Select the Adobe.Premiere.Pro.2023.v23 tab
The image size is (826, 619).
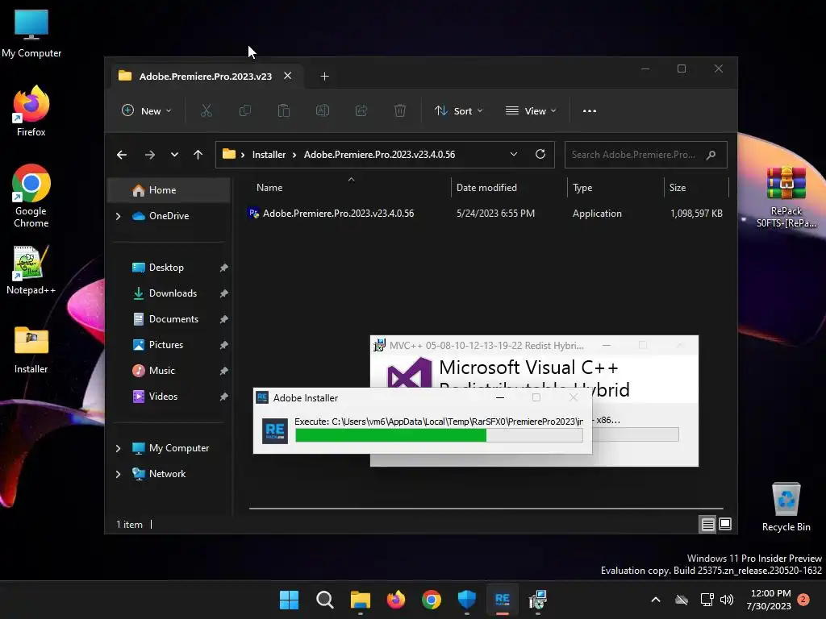(206, 76)
